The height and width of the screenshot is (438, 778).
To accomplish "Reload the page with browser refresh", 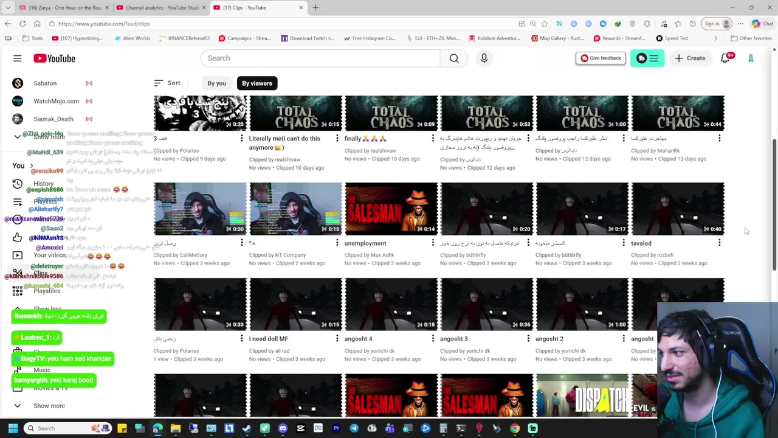I will (x=22, y=24).
